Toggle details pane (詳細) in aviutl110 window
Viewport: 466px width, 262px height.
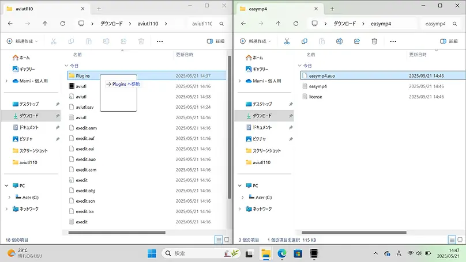tap(216, 41)
